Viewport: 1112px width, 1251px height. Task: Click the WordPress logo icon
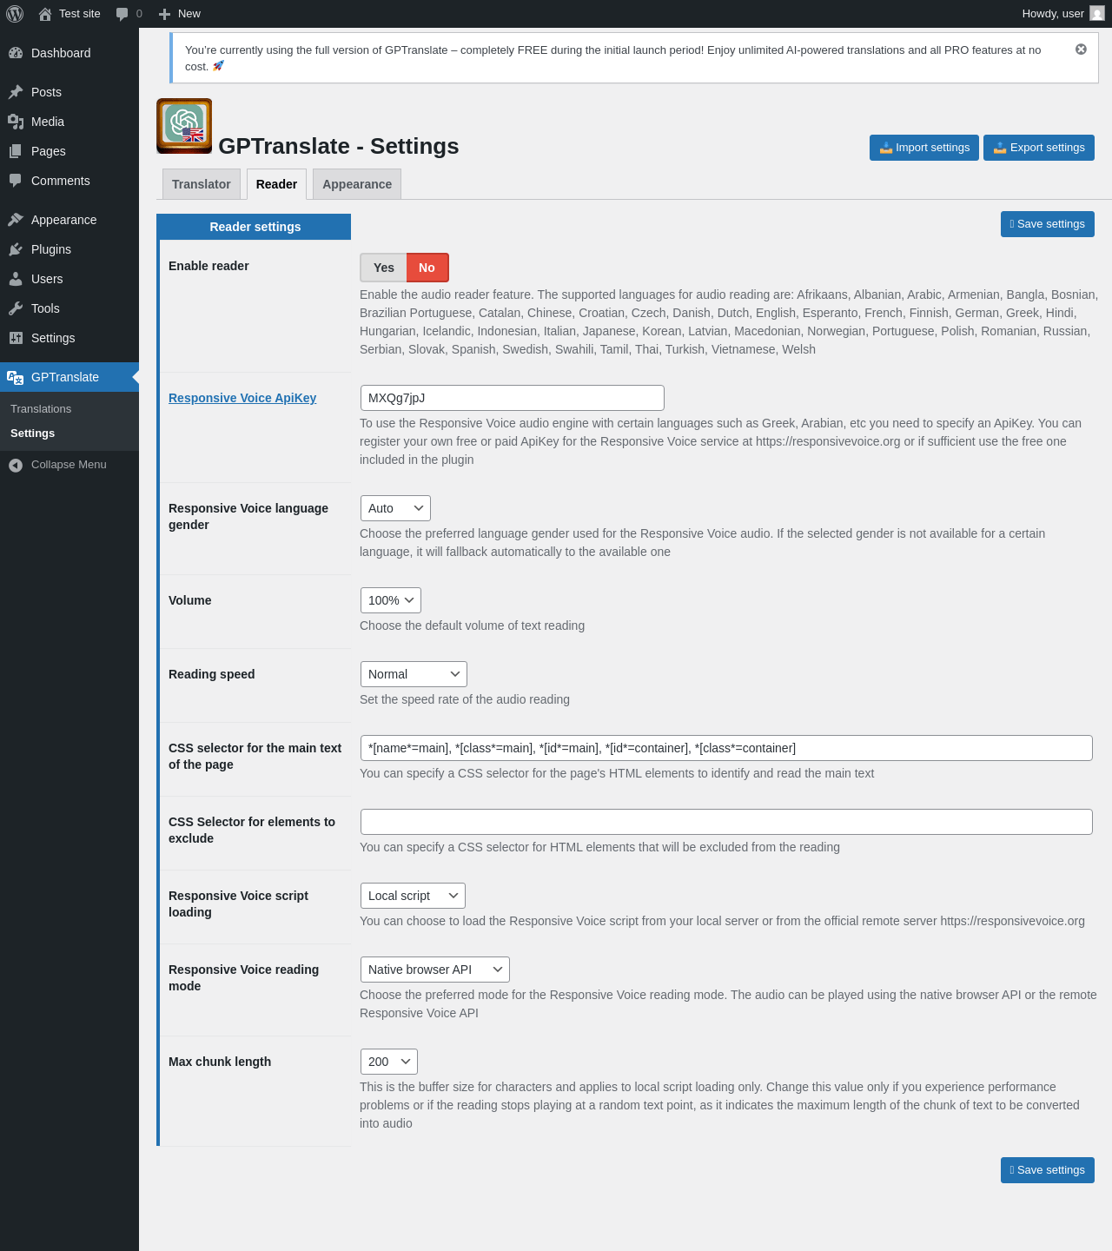click(15, 14)
